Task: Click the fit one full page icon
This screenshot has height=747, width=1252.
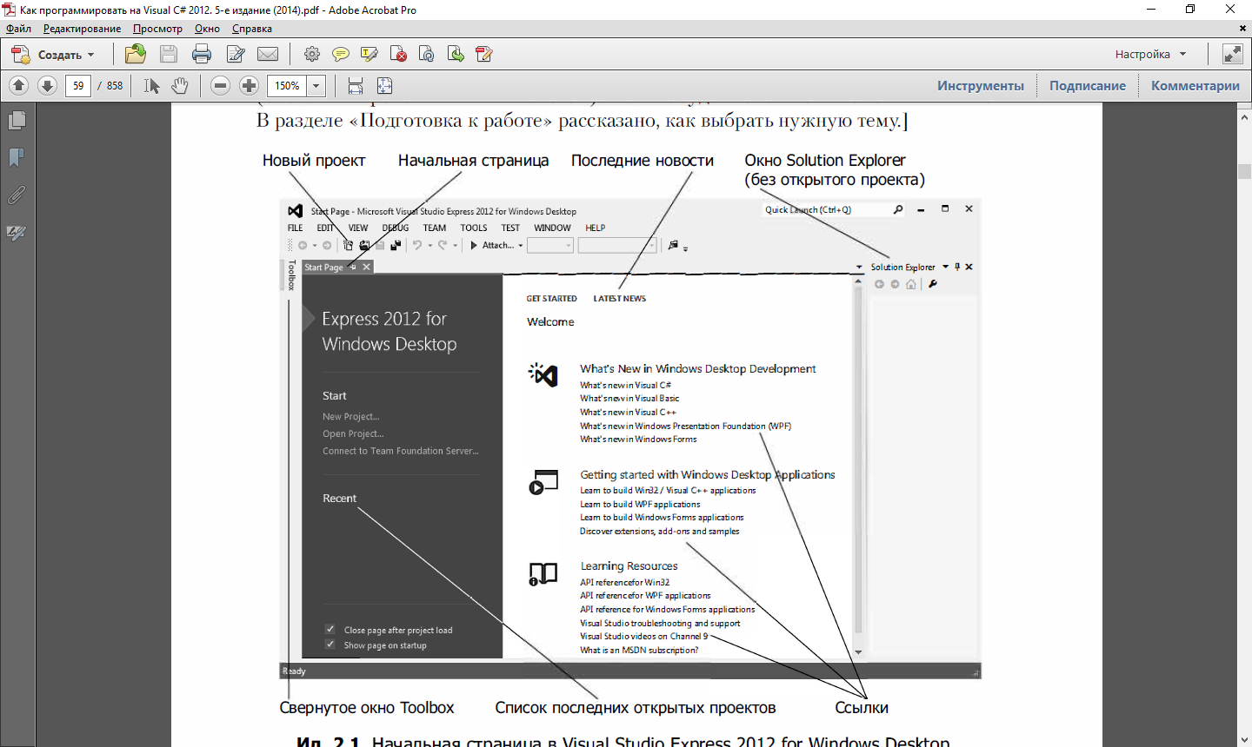Action: click(x=384, y=85)
